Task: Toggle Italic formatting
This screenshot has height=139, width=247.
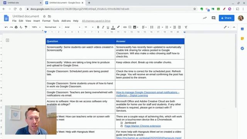Action: pyautogui.click(x=103, y=27)
